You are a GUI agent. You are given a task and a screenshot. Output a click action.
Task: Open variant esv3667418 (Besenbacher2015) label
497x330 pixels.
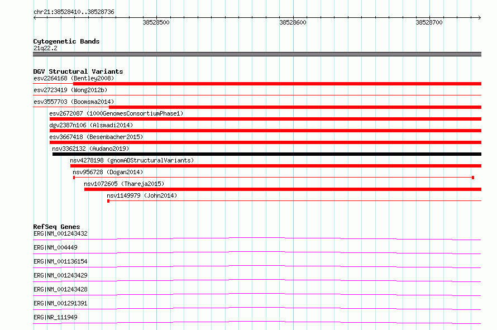(96, 137)
